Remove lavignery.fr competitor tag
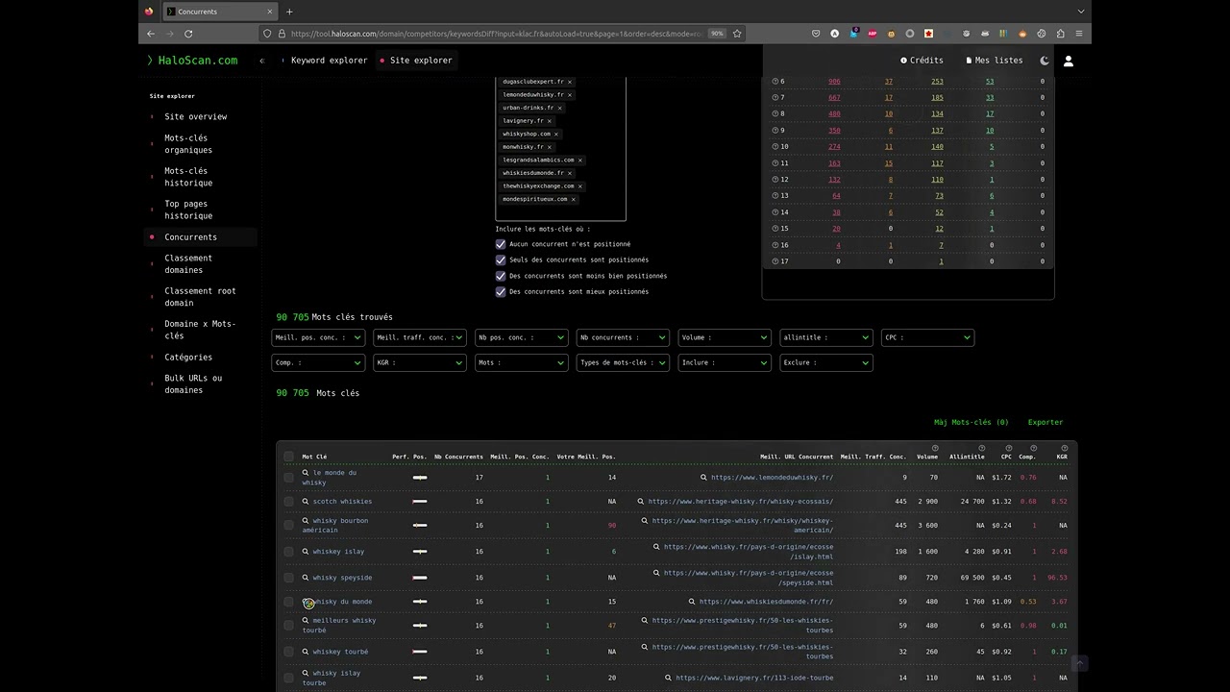 pos(550,121)
